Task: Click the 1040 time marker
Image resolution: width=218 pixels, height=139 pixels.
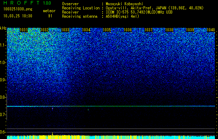Action: point(211,30)
